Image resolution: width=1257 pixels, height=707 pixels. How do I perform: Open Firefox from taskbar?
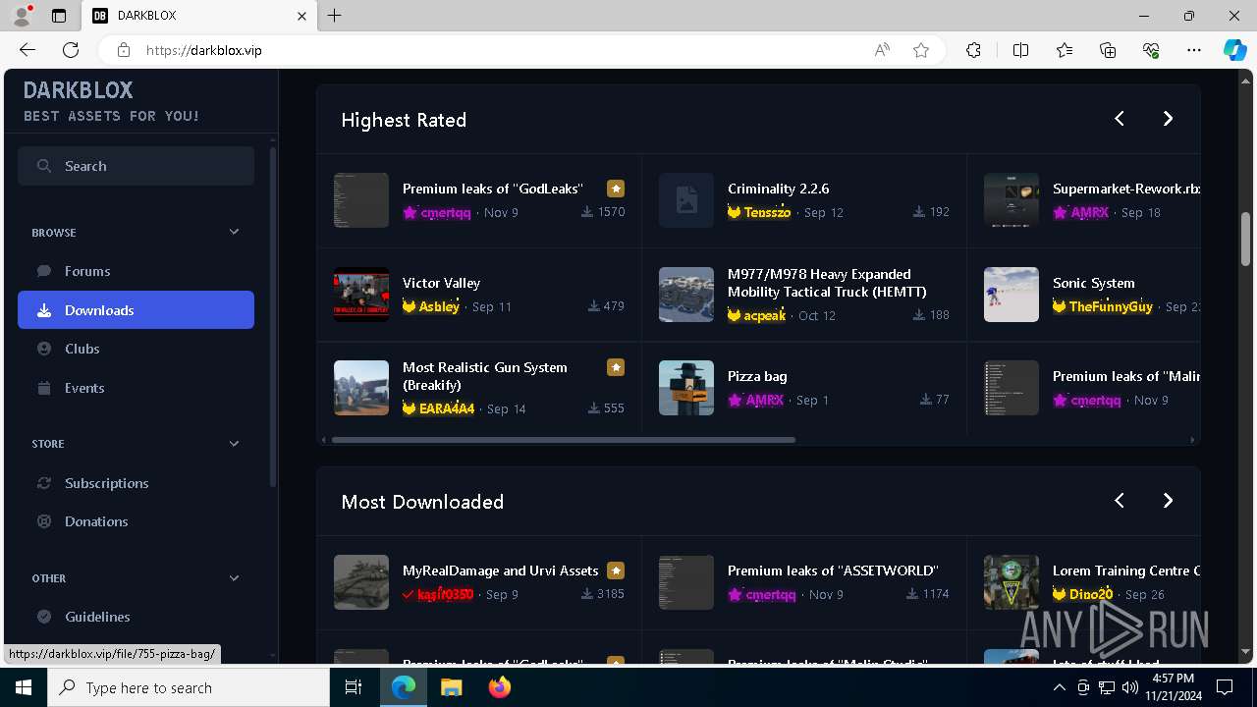(500, 687)
